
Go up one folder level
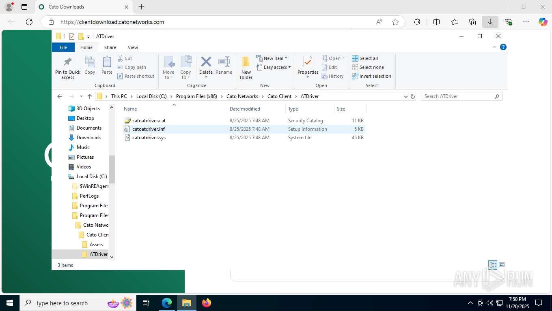tap(90, 96)
